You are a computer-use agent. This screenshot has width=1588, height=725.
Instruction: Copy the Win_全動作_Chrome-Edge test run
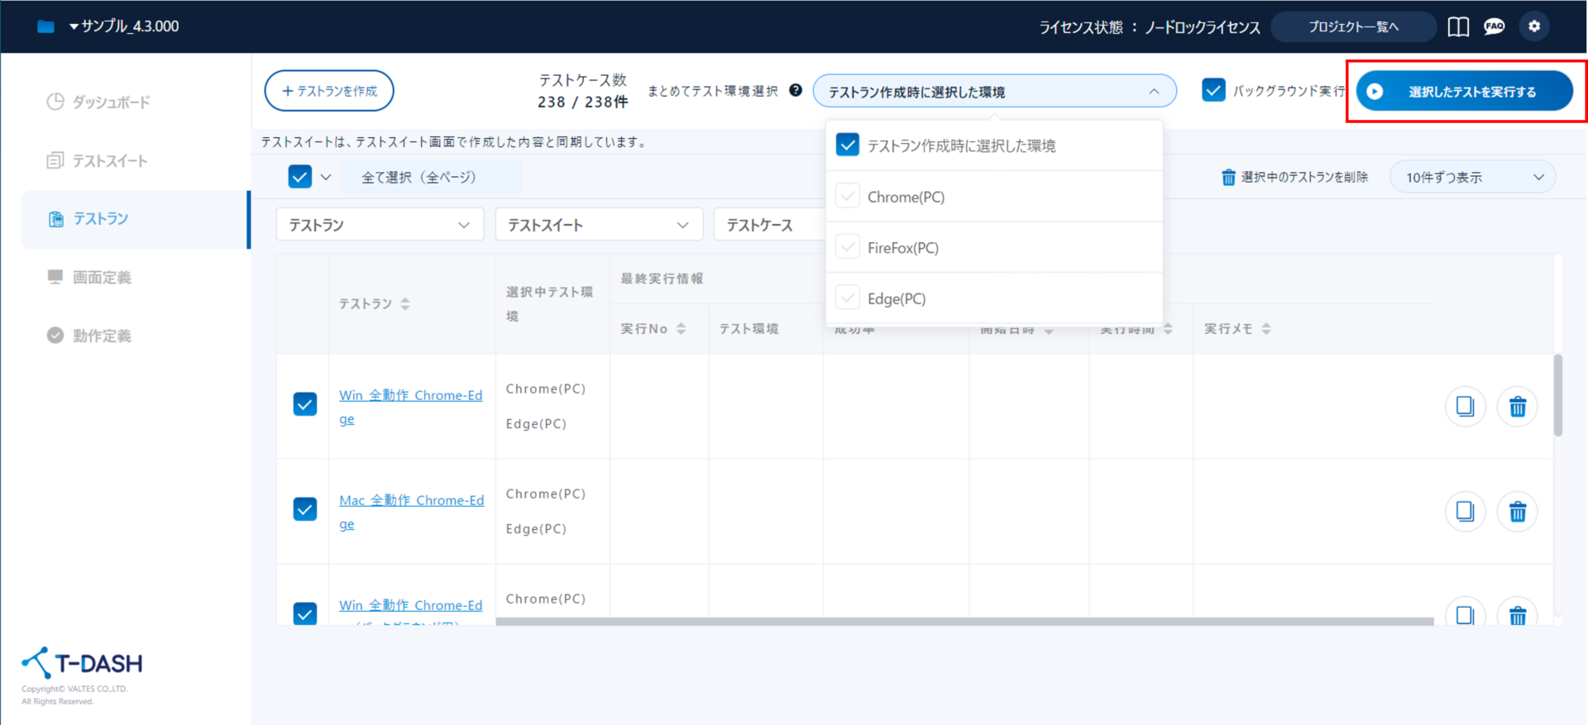pos(1465,407)
